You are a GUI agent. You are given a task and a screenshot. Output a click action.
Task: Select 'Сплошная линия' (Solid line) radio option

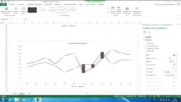click(146, 46)
